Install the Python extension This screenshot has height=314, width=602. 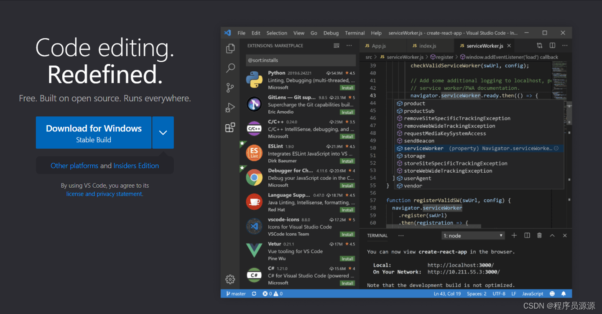[347, 88]
